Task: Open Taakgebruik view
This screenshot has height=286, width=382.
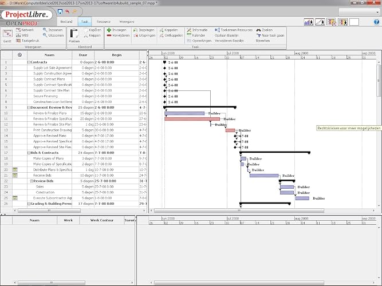Action: tap(27, 41)
